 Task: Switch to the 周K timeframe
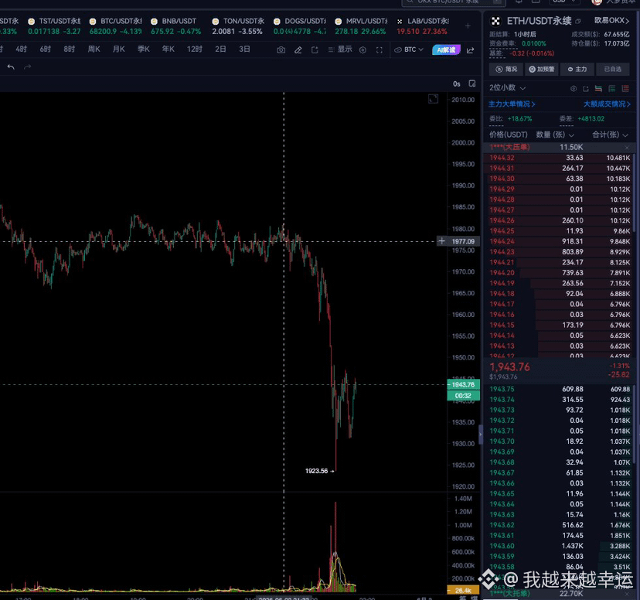[94, 49]
